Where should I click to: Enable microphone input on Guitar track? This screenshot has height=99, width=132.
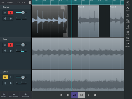click(5, 83)
